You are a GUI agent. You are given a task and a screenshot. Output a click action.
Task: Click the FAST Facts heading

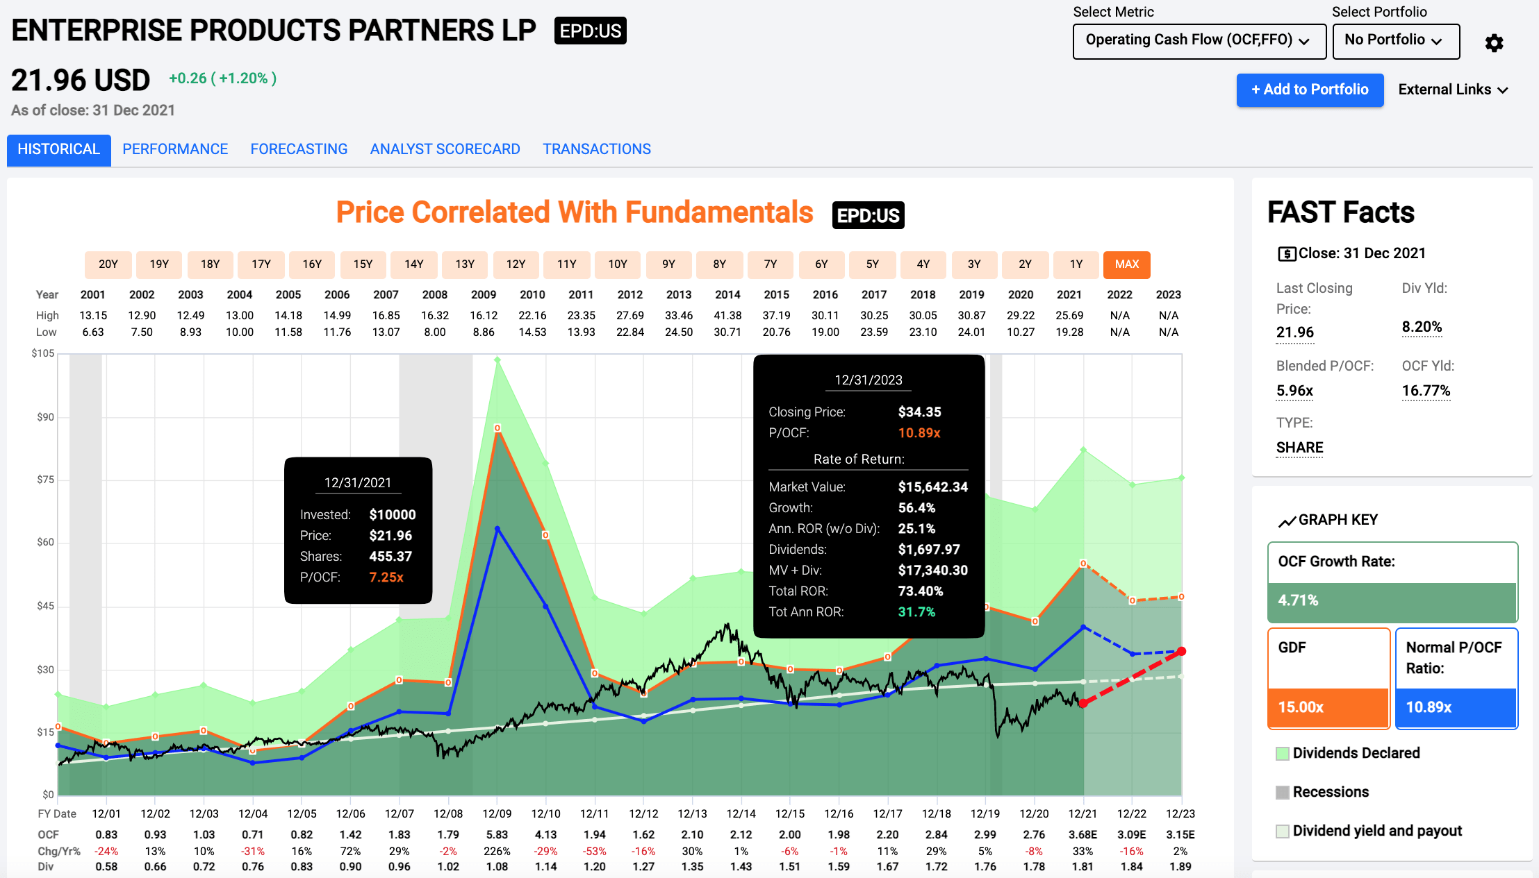[x=1340, y=212]
